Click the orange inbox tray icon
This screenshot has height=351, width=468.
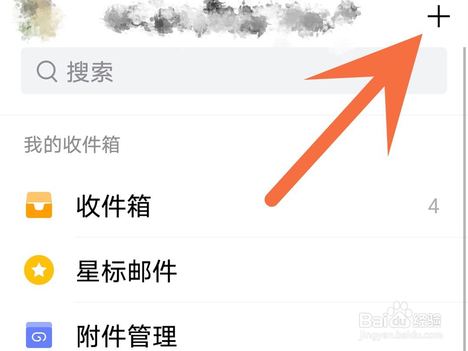(39, 205)
